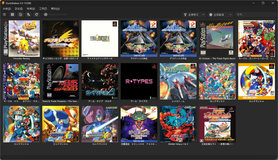Select the Marvel vs. Capcom cover

[x=22, y=81]
